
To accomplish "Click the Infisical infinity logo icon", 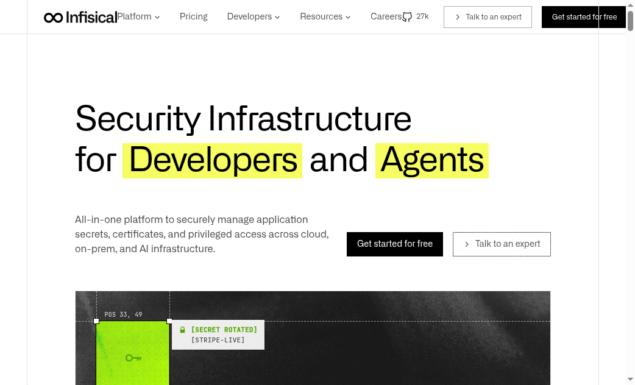I will [x=53, y=18].
